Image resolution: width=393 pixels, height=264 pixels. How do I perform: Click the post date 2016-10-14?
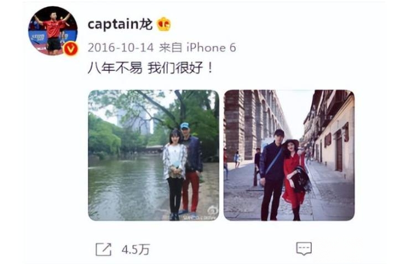point(121,48)
